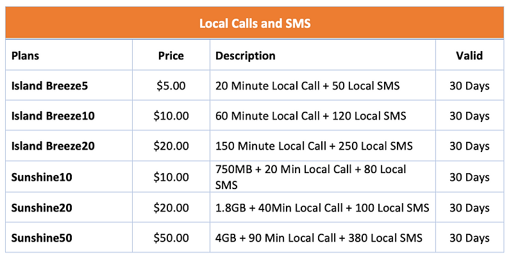The width and height of the screenshot is (511, 260).
Task: Choose the Island Breeze20 plan name
Action: tap(53, 146)
